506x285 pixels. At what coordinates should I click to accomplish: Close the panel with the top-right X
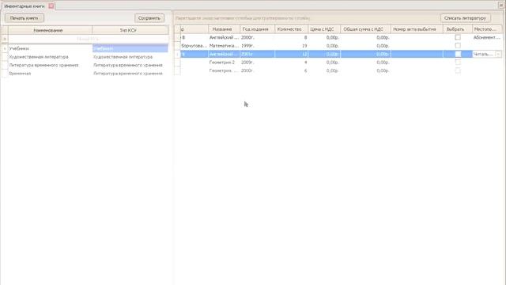(x=501, y=6)
